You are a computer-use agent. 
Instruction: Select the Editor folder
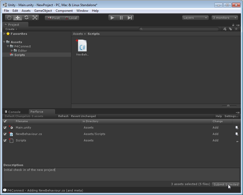22,51
